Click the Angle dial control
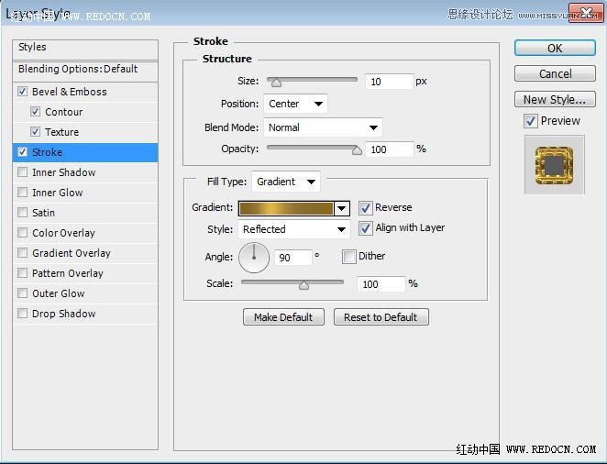The image size is (607, 464). pos(254,257)
